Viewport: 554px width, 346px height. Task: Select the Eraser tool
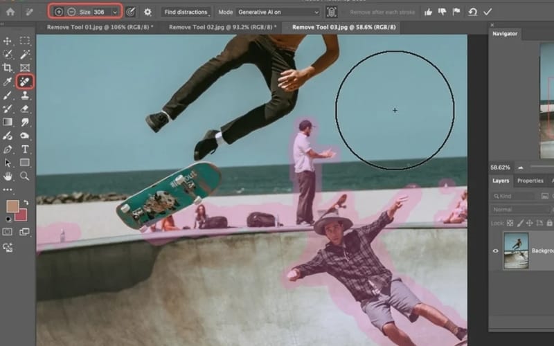tap(25, 109)
